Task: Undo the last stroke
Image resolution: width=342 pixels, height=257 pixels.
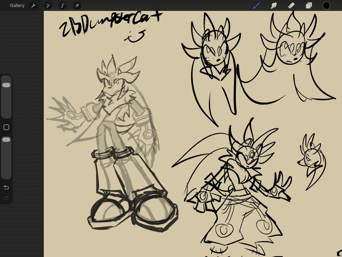Action: (6, 187)
